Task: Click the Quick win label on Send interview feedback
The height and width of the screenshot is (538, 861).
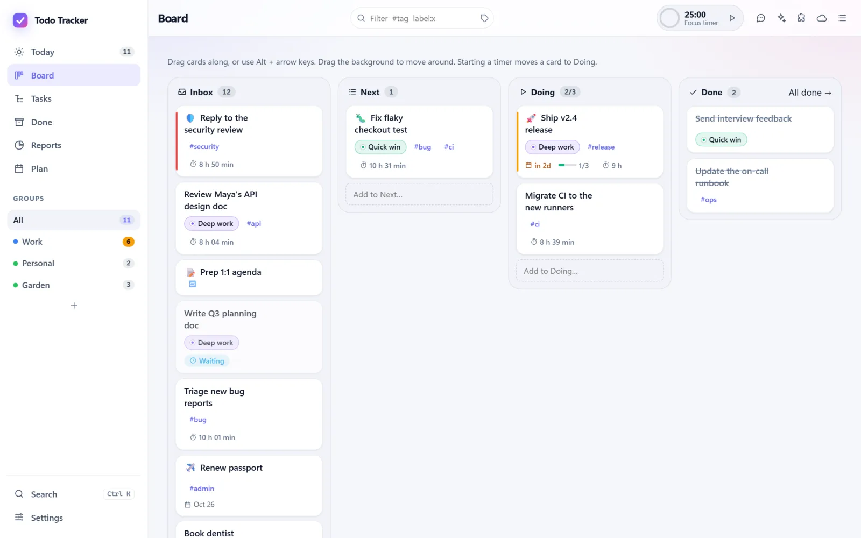Action: tap(721, 140)
